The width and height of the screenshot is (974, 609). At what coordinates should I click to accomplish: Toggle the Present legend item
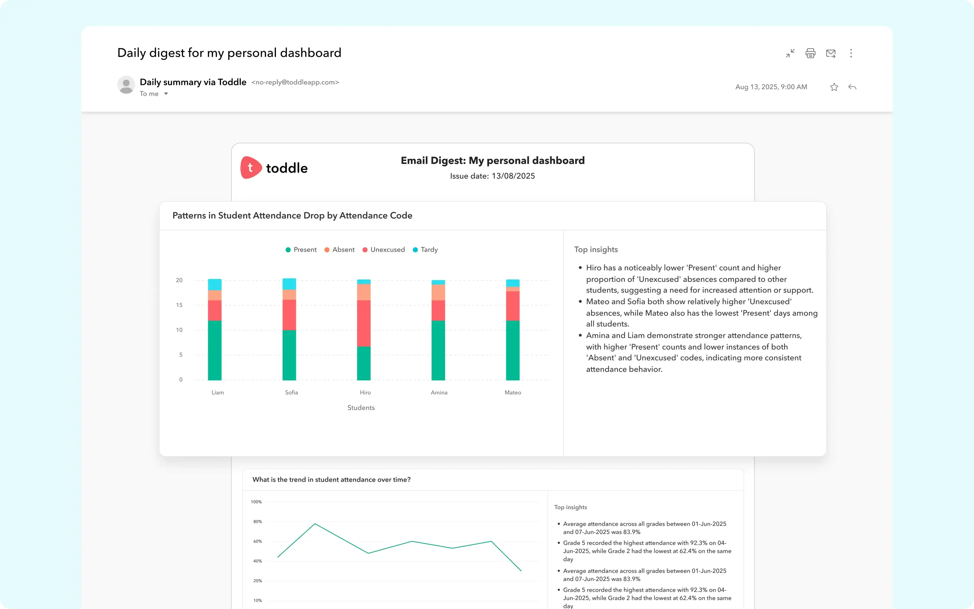(301, 250)
